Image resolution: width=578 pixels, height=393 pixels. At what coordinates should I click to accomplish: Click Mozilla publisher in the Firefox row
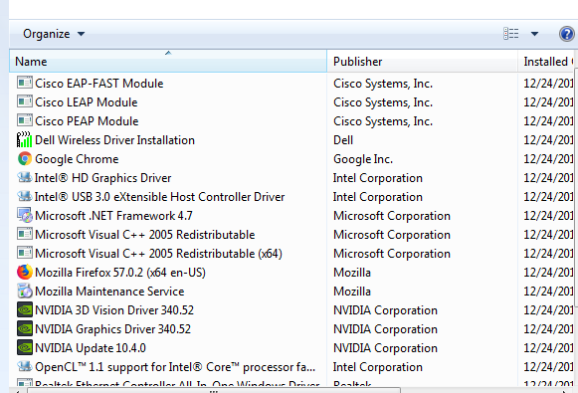tap(352, 273)
